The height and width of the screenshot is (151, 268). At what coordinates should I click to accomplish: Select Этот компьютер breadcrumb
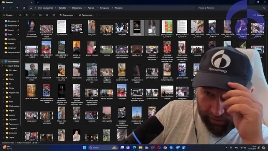click(45, 8)
